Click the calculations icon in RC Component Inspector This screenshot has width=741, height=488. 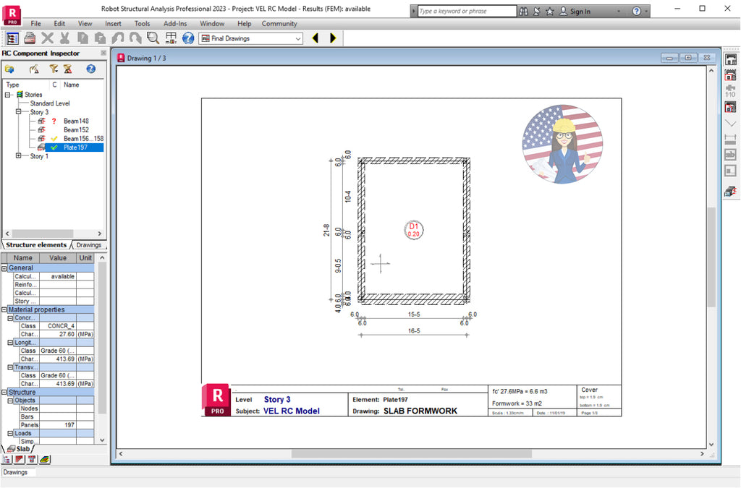click(x=33, y=69)
